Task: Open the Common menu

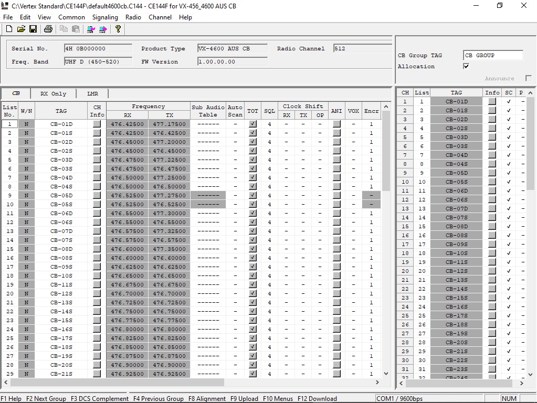Action: 71,17
